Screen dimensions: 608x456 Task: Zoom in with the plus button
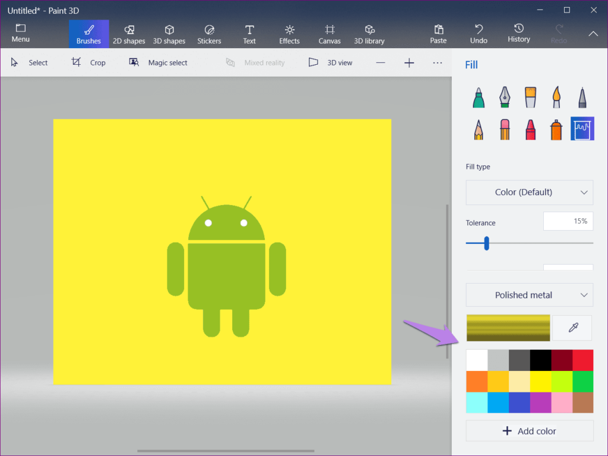point(409,63)
